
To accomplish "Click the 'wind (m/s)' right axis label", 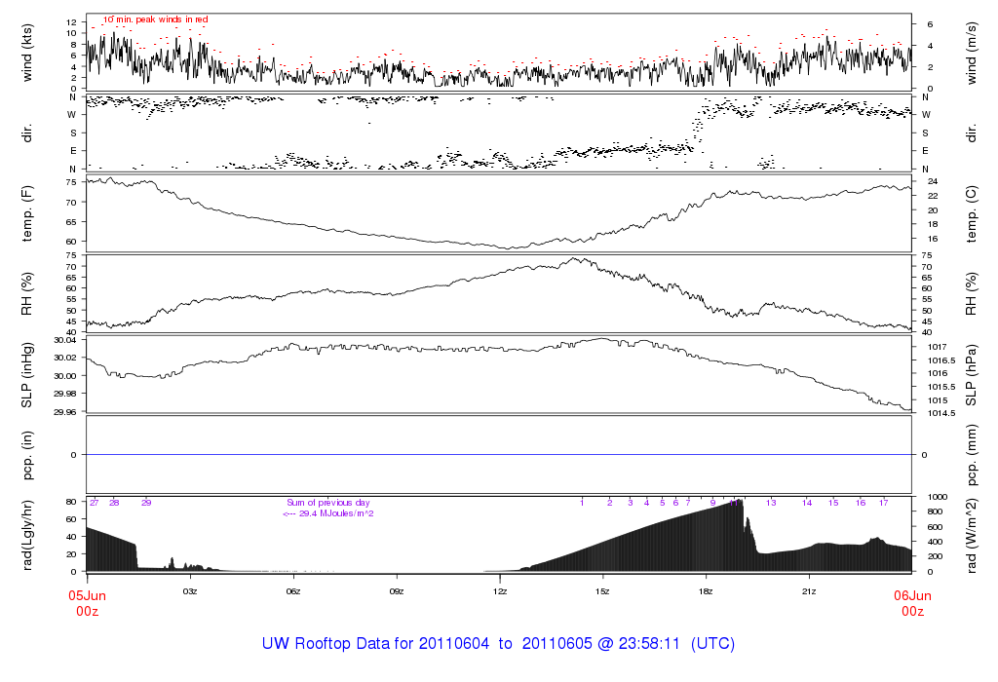I will (x=971, y=52).
